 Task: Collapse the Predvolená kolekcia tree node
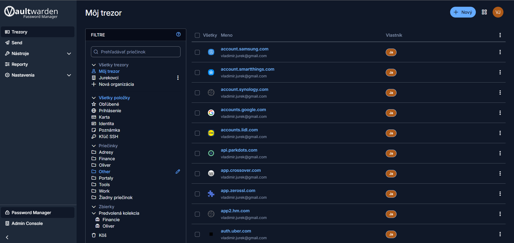click(x=94, y=213)
